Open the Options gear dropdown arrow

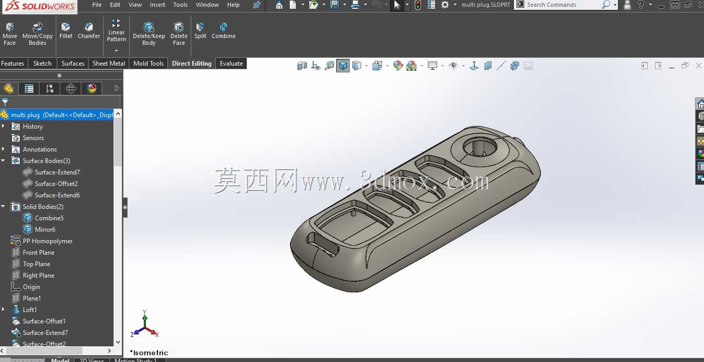pos(455,5)
